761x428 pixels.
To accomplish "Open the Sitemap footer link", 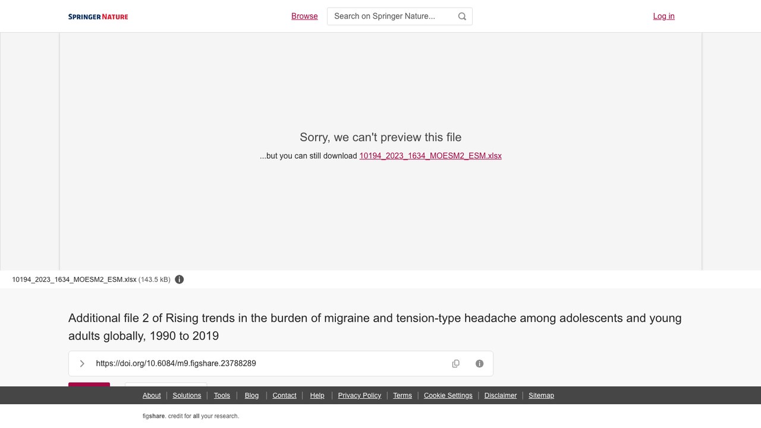I will [541, 395].
